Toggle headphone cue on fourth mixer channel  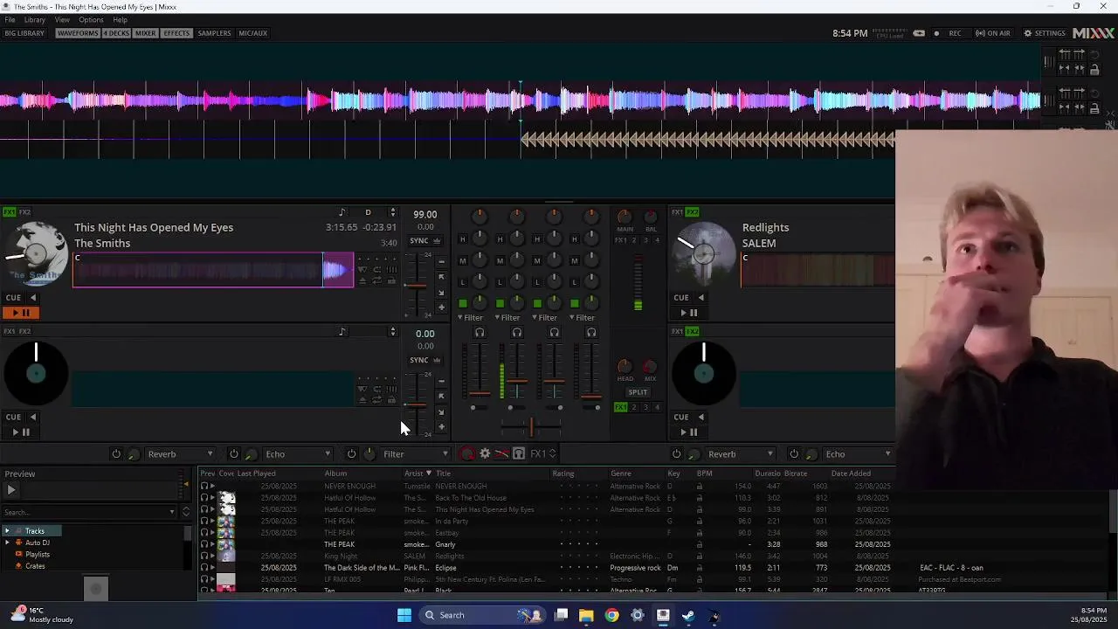591,332
